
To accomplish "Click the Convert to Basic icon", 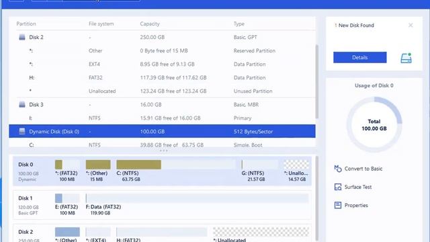I will [x=337, y=169].
